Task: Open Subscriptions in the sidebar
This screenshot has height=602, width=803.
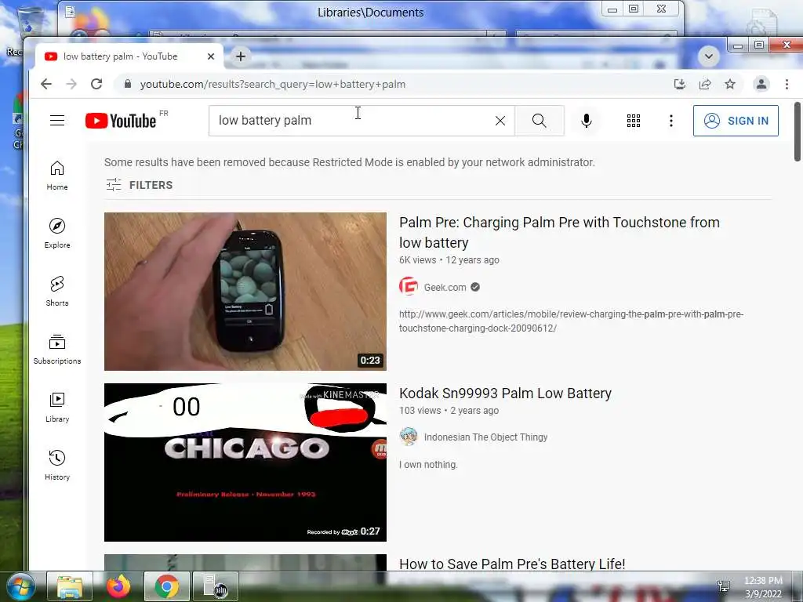Action: pyautogui.click(x=56, y=350)
